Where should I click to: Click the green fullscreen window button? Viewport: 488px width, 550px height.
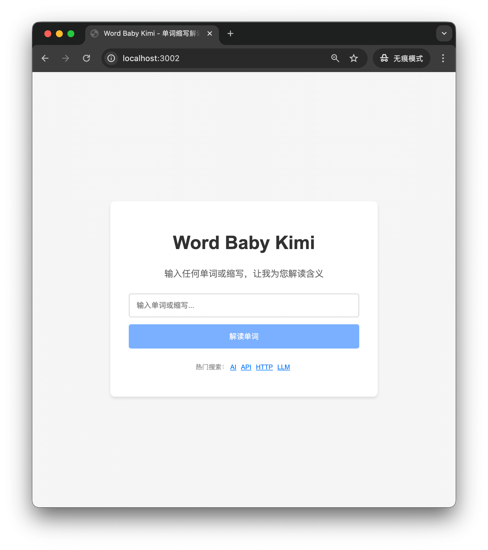71,34
